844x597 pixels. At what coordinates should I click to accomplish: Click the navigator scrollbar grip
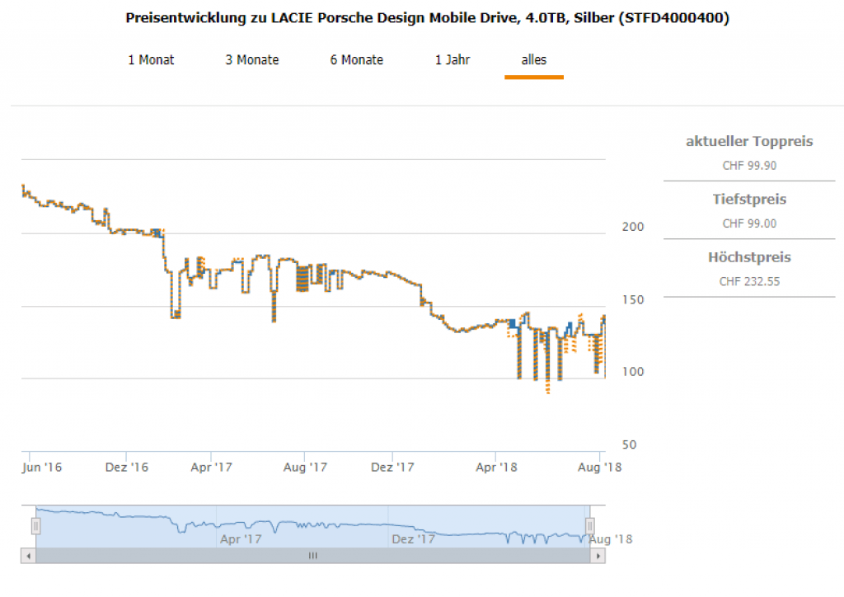tap(313, 556)
